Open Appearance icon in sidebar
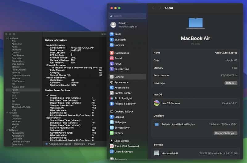Screen dimensions: 247x163 point(111,82)
